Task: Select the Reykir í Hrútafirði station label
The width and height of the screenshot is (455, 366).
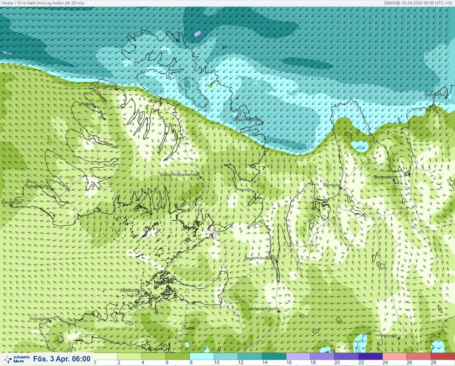Action: click(261, 258)
